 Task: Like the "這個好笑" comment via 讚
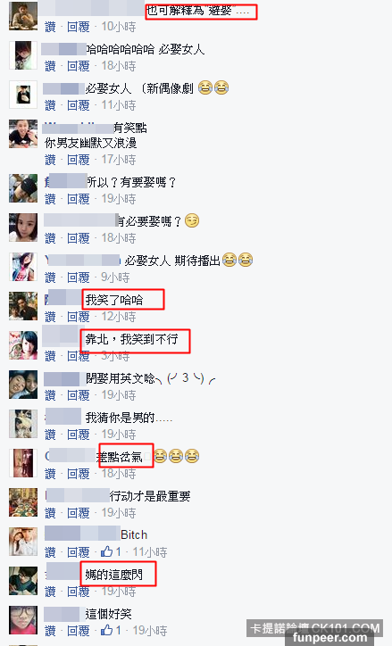[x=50, y=630]
